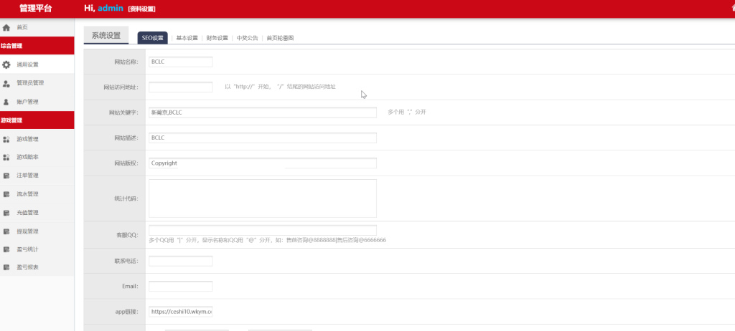The image size is (735, 331).
Task: Click the 联系电话 phone input
Action: (x=180, y=262)
